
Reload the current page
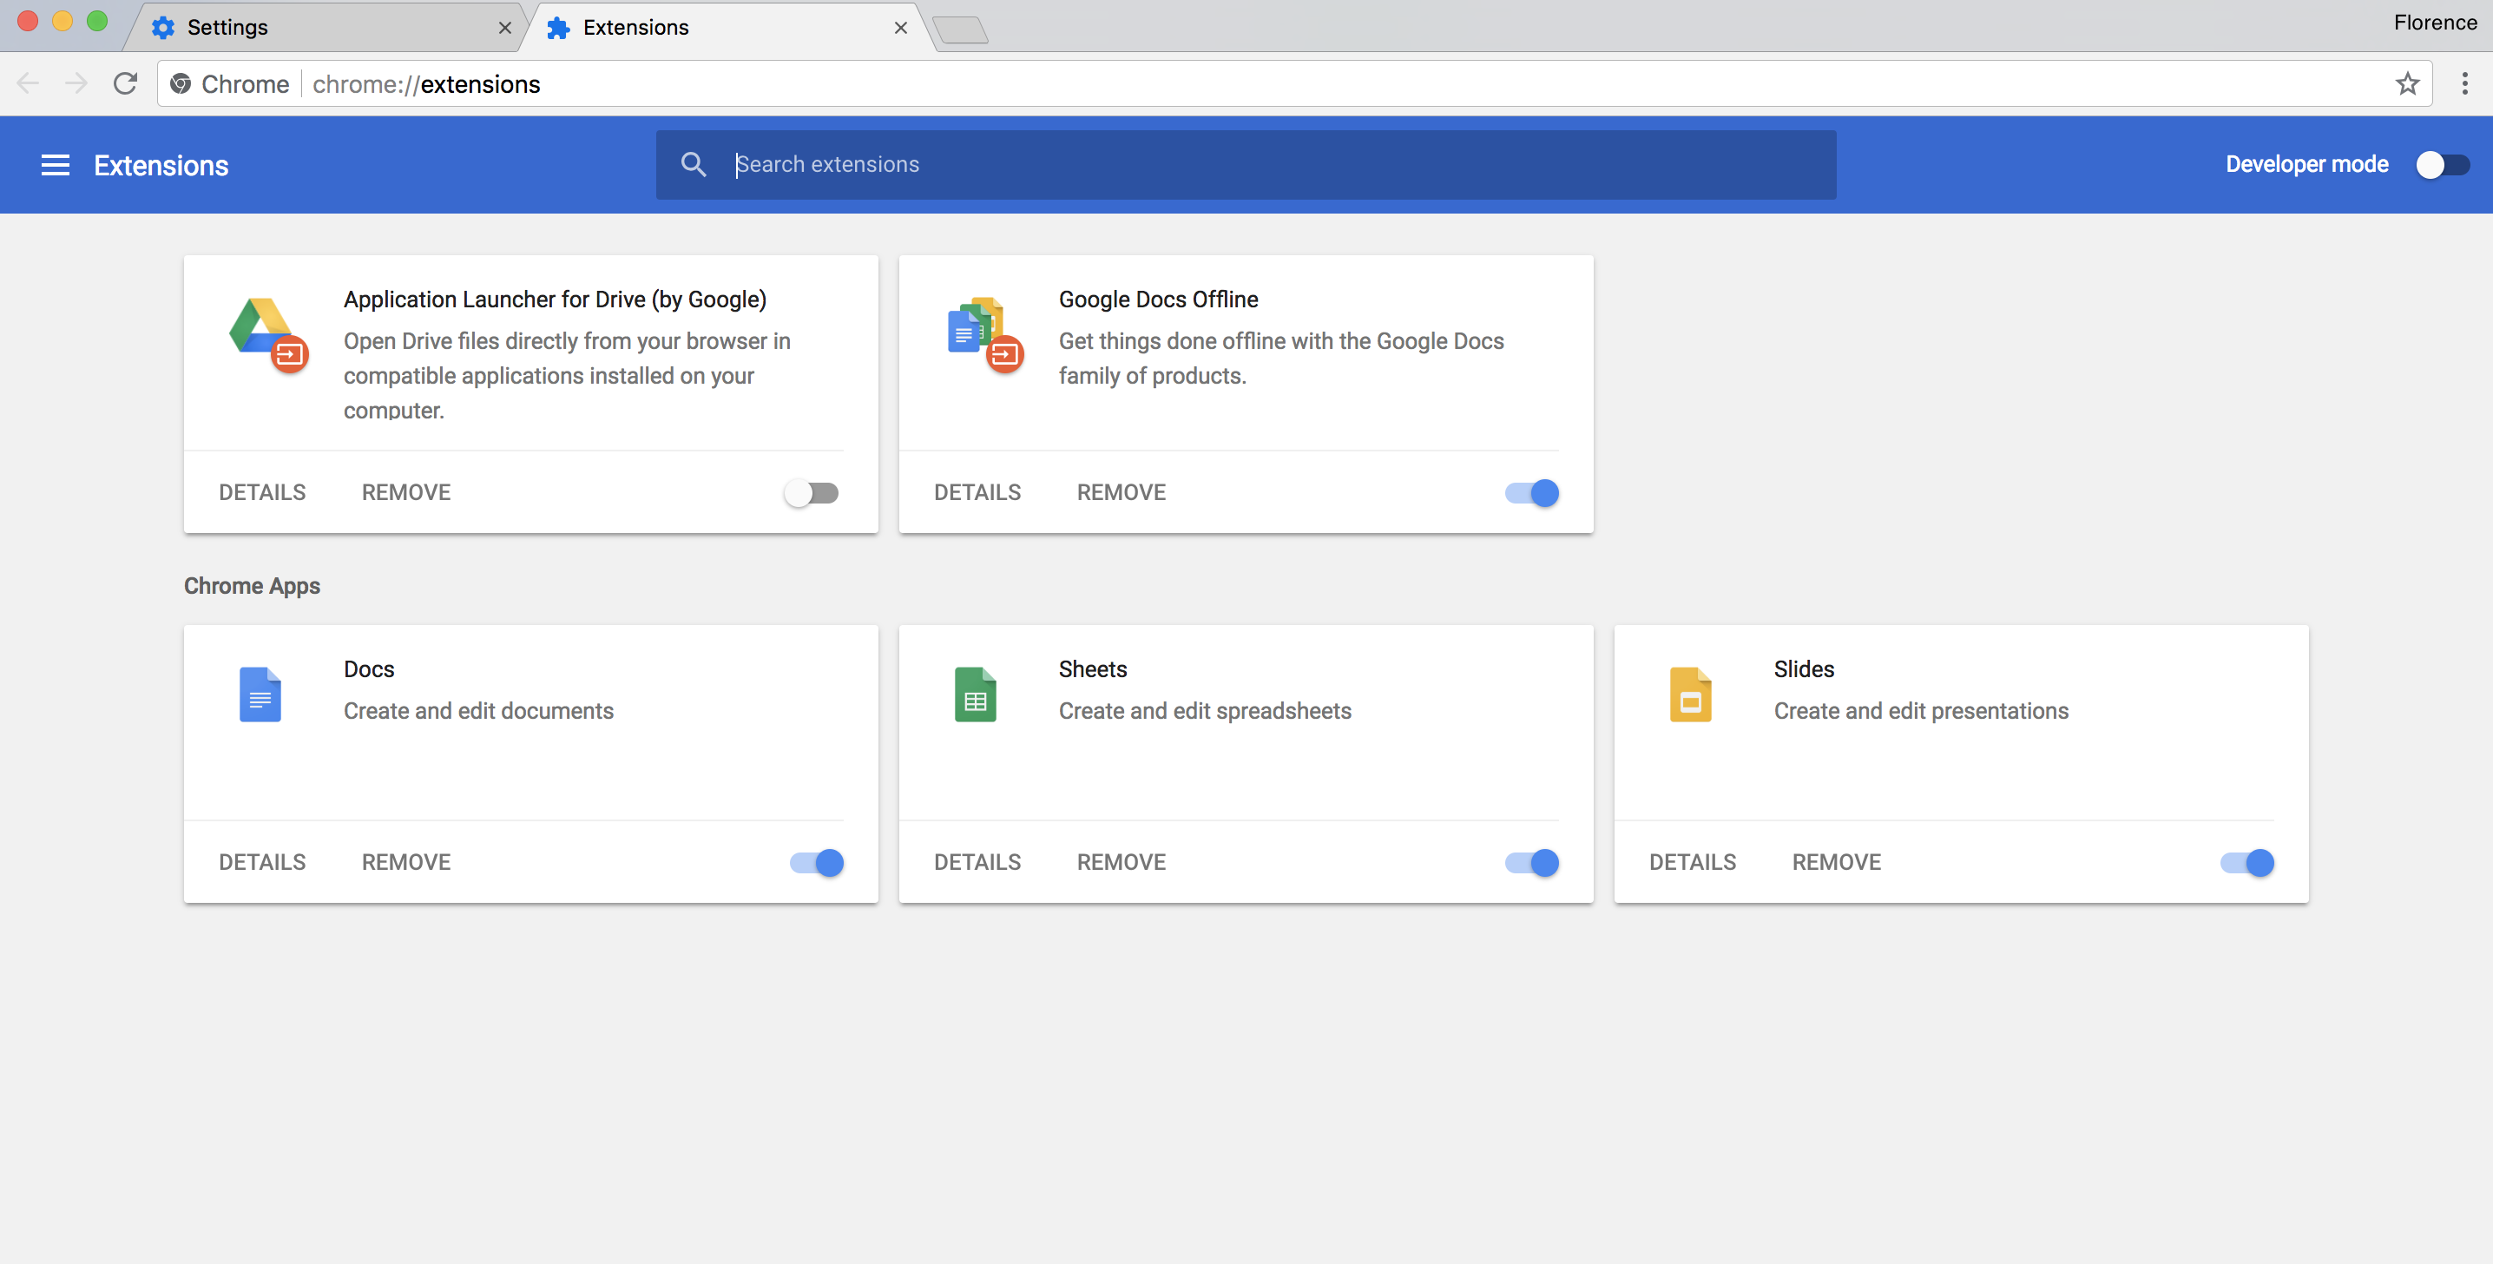(x=126, y=84)
